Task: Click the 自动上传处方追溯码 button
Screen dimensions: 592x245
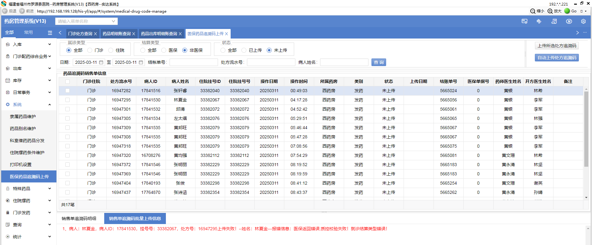Action: (557, 58)
